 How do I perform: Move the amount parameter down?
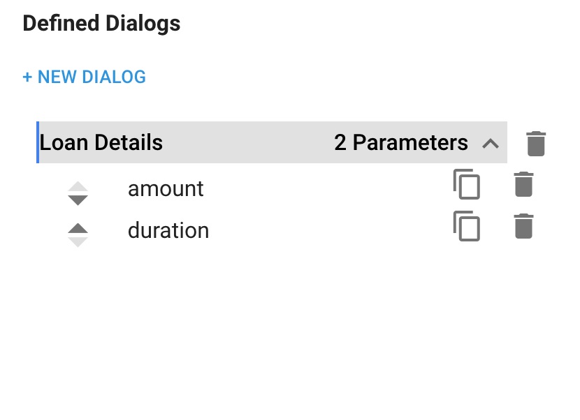78,200
